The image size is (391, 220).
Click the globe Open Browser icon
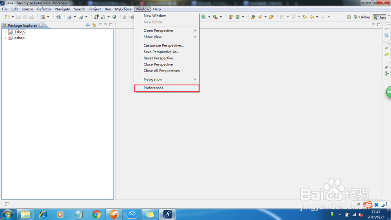[x=114, y=17]
